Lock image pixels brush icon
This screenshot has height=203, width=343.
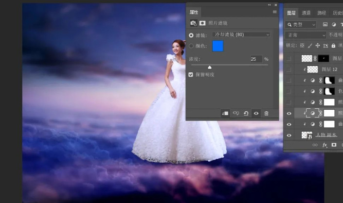310,45
